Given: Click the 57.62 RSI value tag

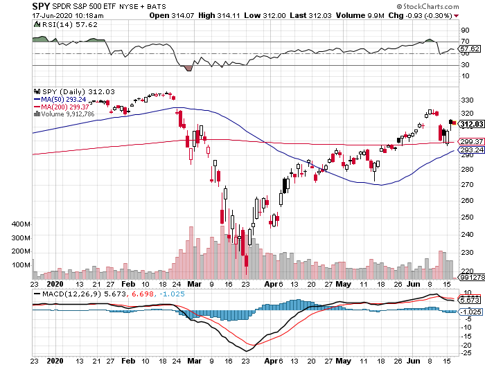Looking at the screenshot, I should [x=470, y=49].
